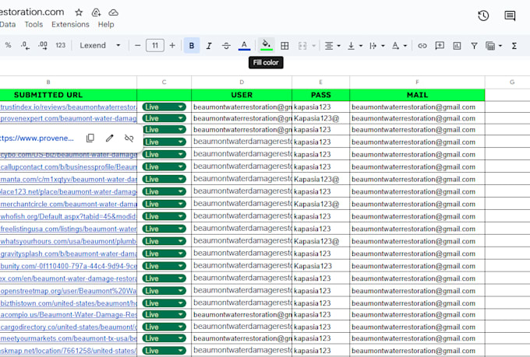Toggle strikethrough formatting
Image resolution: width=530 pixels, height=357 pixels.
[227, 46]
